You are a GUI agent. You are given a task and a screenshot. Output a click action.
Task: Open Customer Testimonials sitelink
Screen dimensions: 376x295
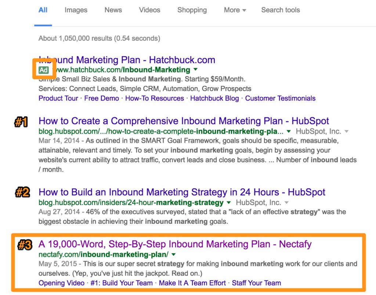coord(280,98)
